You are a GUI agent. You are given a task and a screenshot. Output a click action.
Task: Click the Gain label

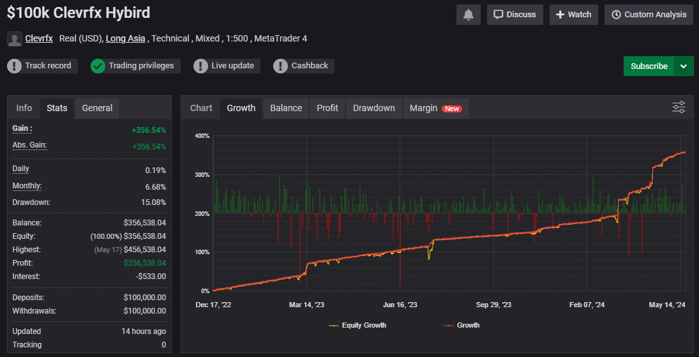pos(22,128)
